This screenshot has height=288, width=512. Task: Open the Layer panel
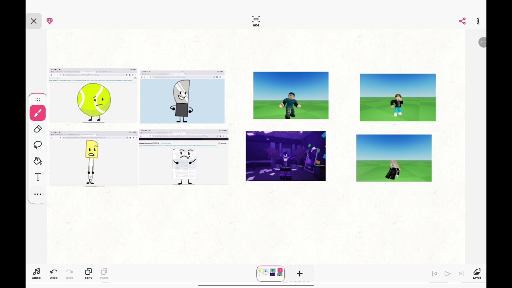click(477, 274)
